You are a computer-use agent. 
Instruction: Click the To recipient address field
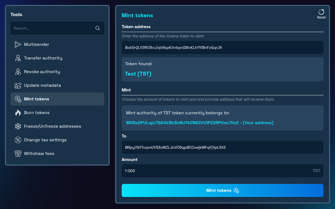[223, 147]
